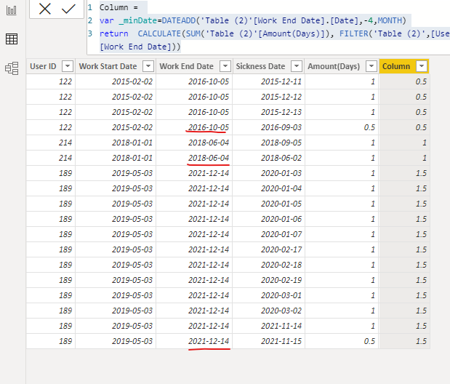The height and width of the screenshot is (384, 450).
Task: Click Sickness Date cell 2018-06-02
Action: (x=269, y=158)
